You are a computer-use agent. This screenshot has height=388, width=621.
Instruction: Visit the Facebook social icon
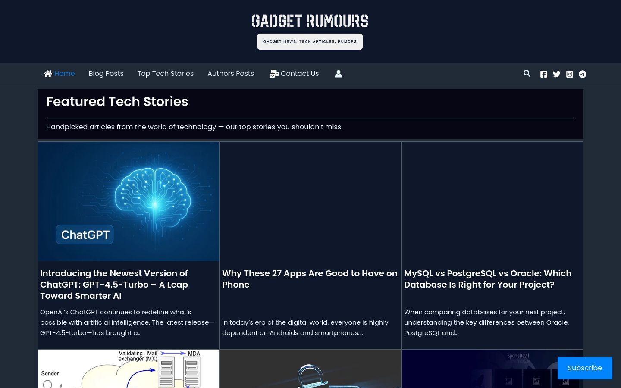click(544, 74)
